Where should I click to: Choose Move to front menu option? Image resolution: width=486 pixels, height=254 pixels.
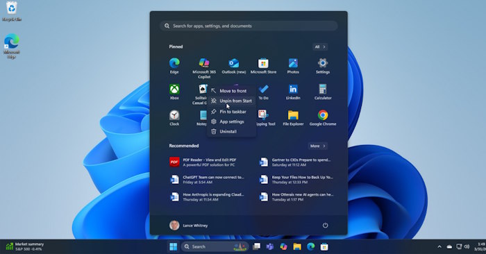231,91
